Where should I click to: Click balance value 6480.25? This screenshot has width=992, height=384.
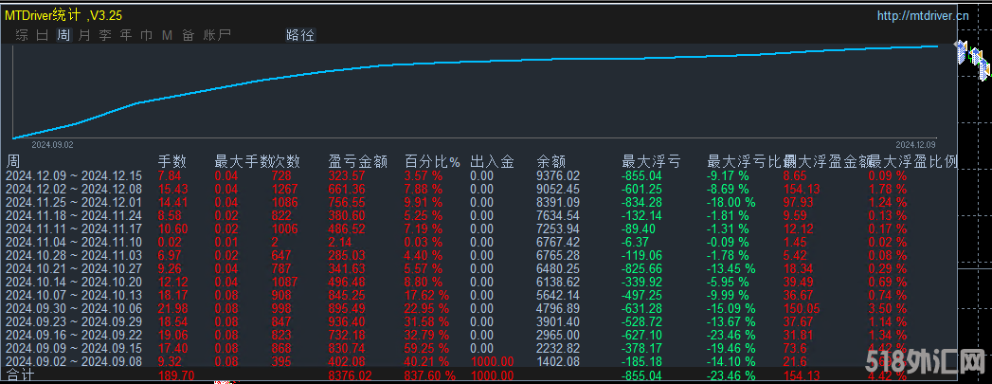coord(557,269)
